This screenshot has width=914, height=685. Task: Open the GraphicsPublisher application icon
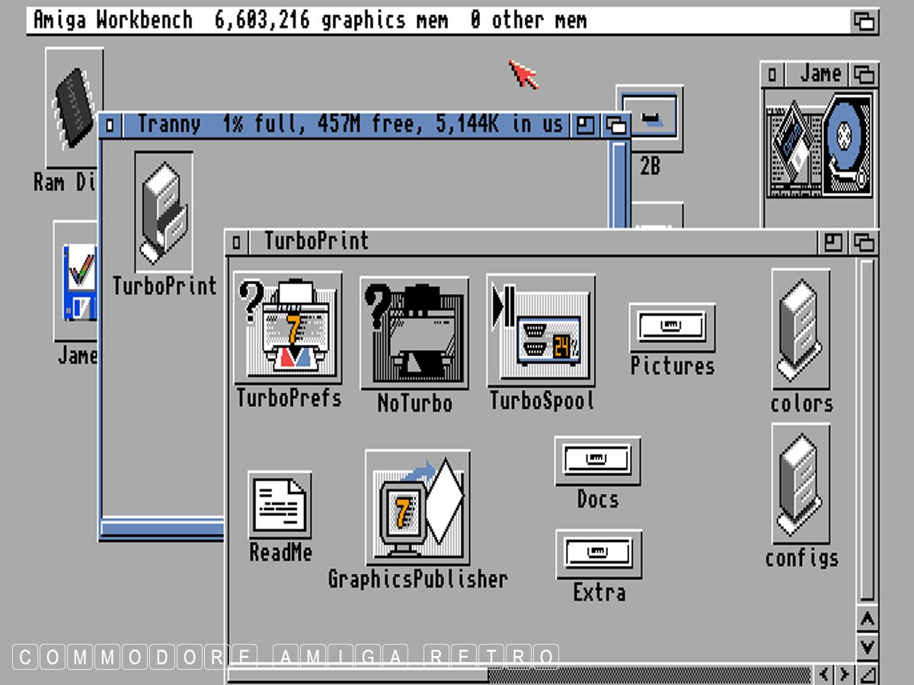pyautogui.click(x=417, y=507)
